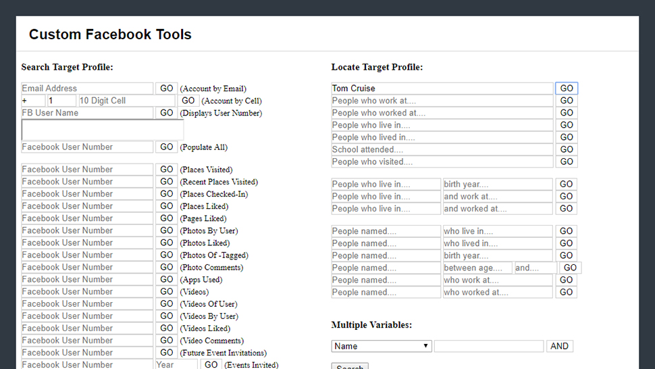Click the birth year field beside People who live in
This screenshot has height=369, width=655.
(x=497, y=184)
